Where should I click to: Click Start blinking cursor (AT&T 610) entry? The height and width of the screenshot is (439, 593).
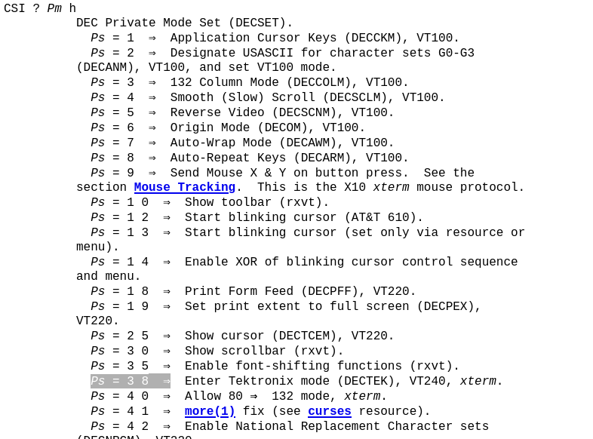point(303,218)
